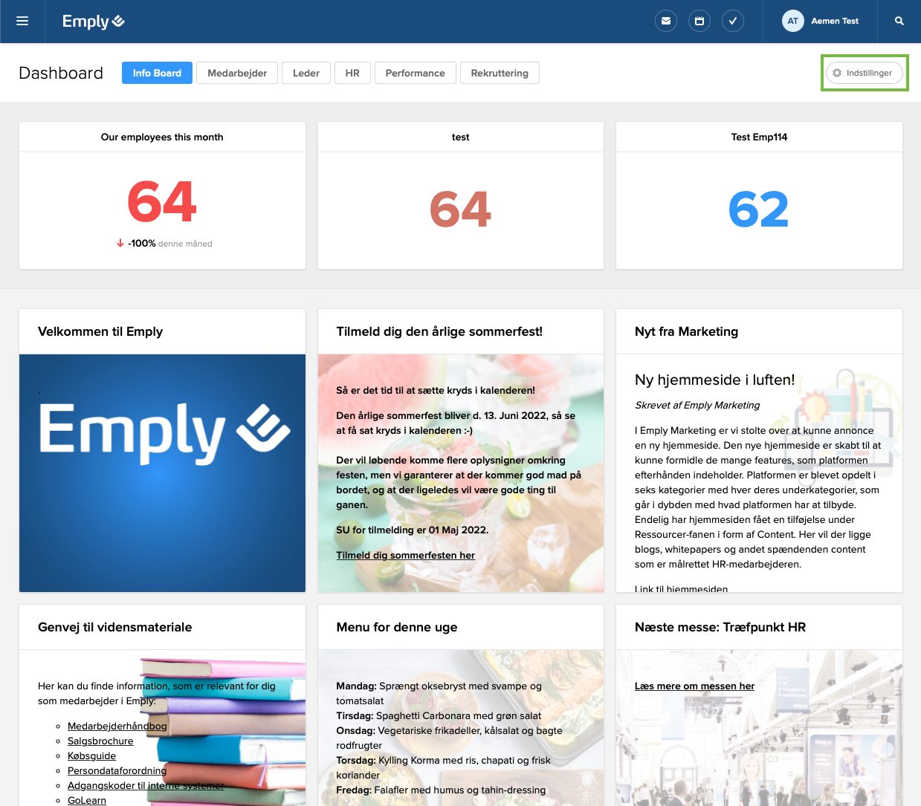Switch to the Medarbejder tab
Image resolution: width=921 pixels, height=806 pixels.
[x=237, y=73]
